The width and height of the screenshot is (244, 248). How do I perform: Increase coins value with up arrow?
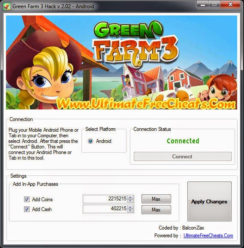[130, 197]
